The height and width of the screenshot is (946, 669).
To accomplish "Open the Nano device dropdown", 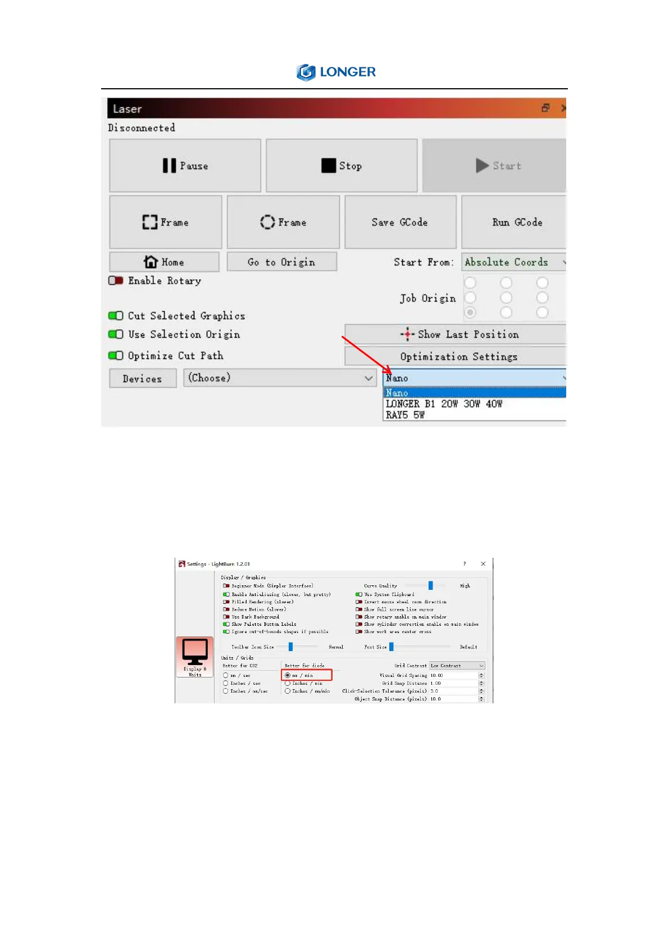I will coord(475,378).
